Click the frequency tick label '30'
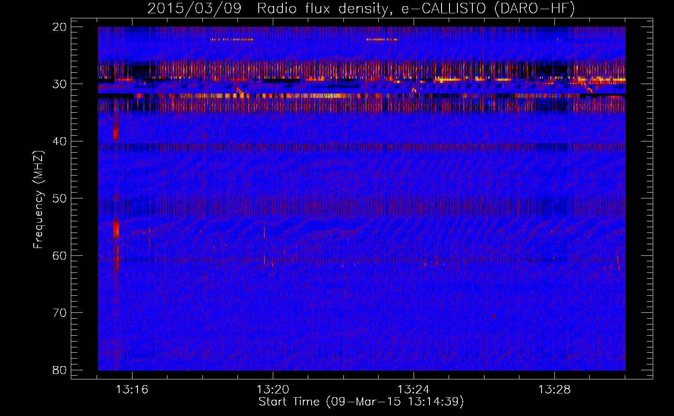674x416 pixels. click(x=60, y=84)
